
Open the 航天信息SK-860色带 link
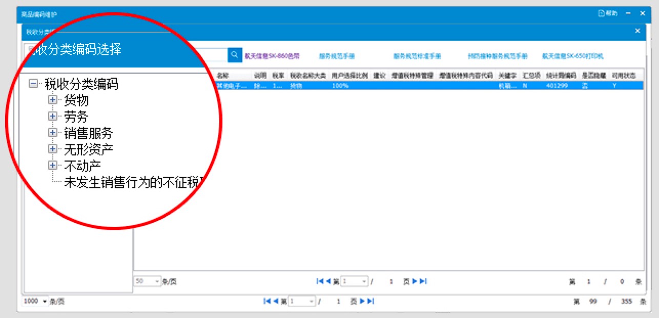[272, 56]
